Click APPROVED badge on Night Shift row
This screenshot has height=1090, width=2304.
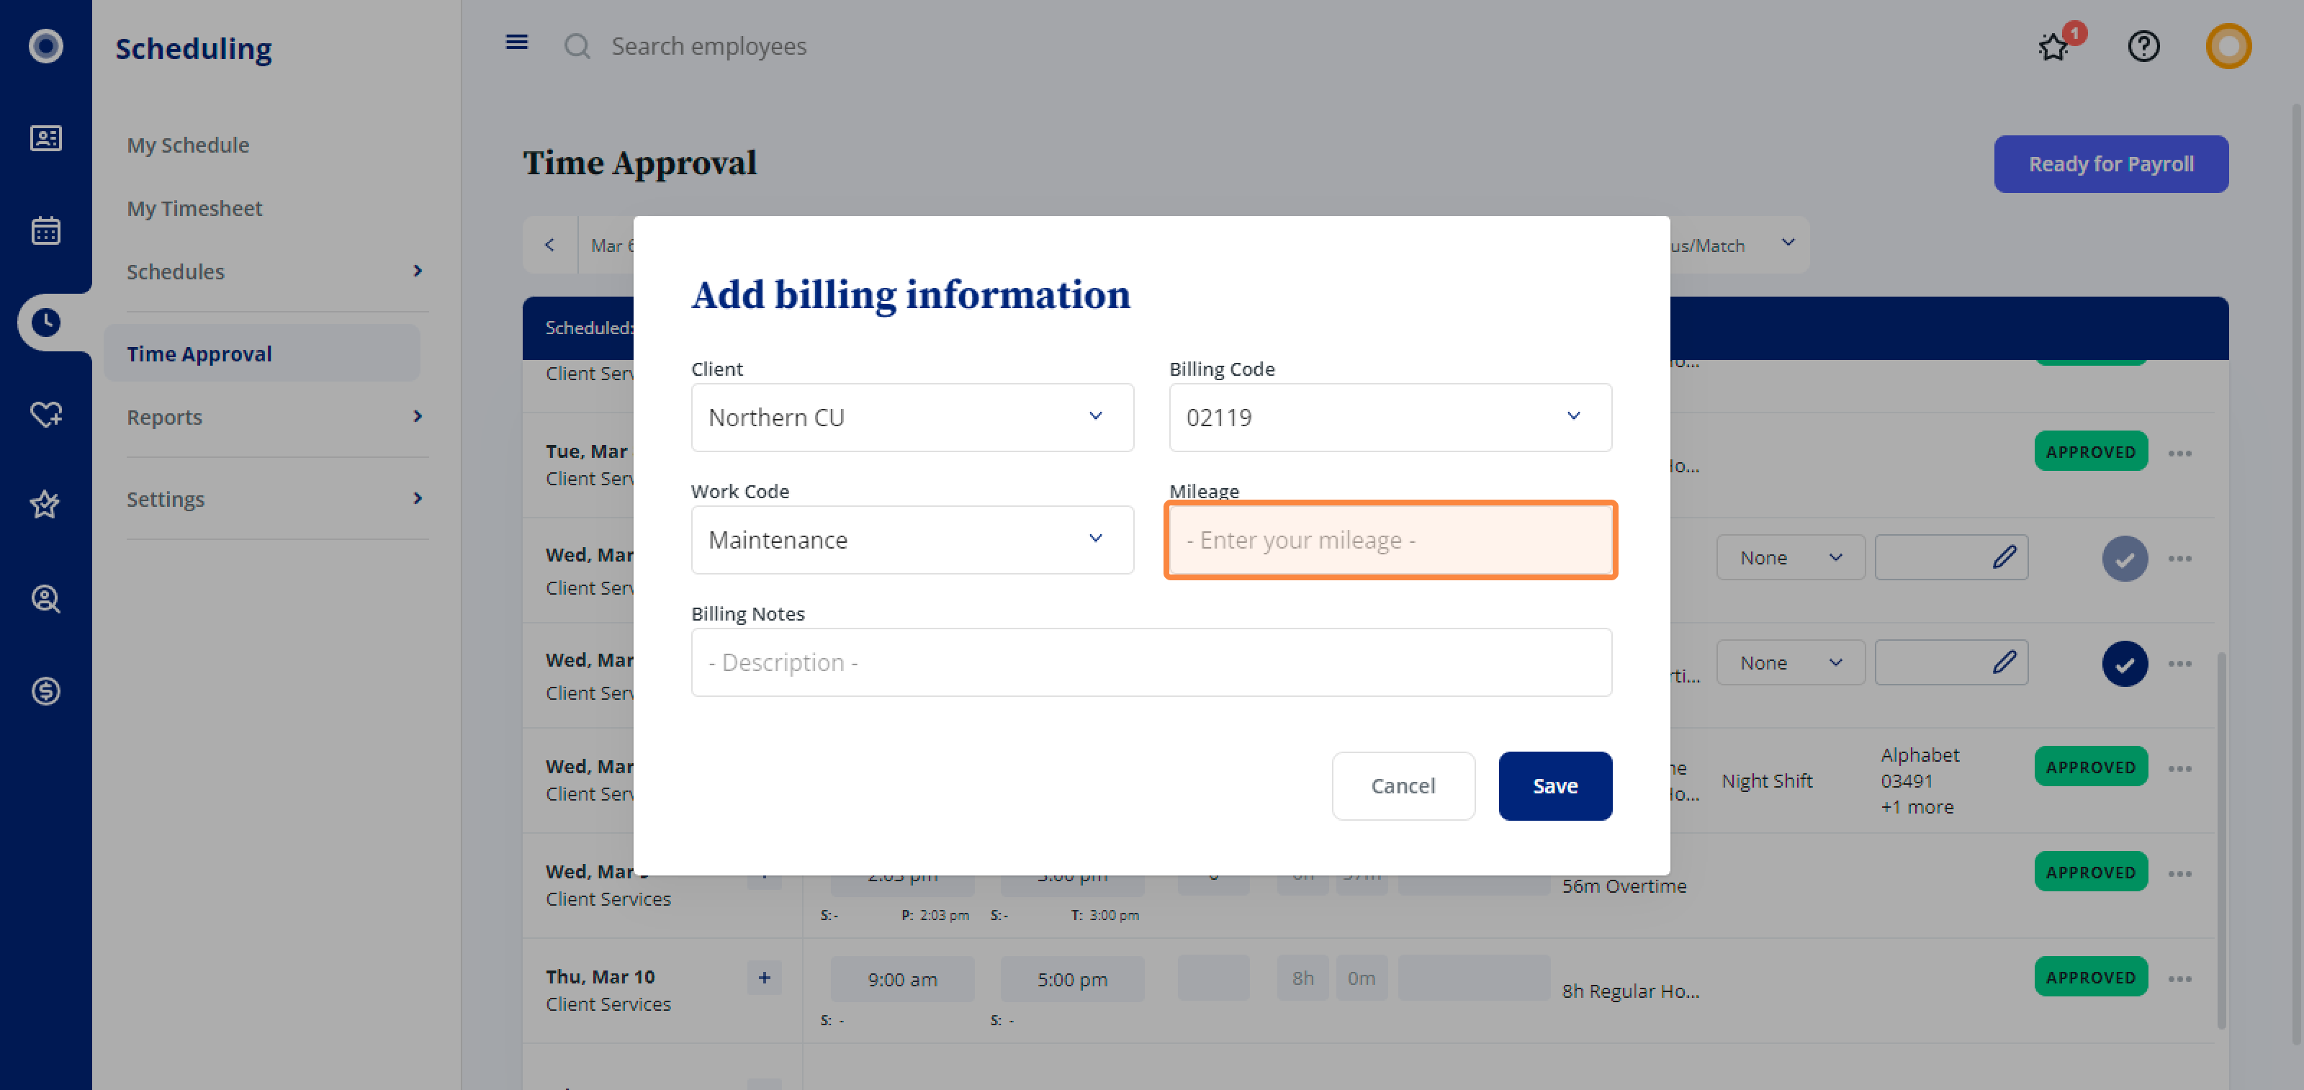pyautogui.click(x=2090, y=766)
